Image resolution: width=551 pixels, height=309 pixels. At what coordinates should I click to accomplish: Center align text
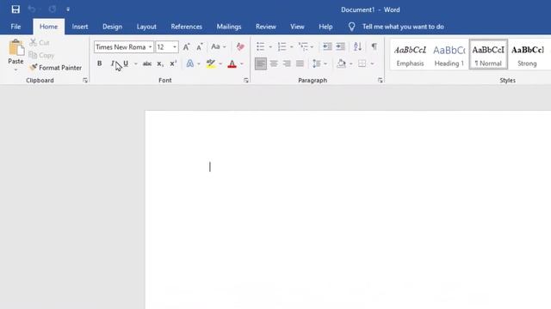click(274, 64)
